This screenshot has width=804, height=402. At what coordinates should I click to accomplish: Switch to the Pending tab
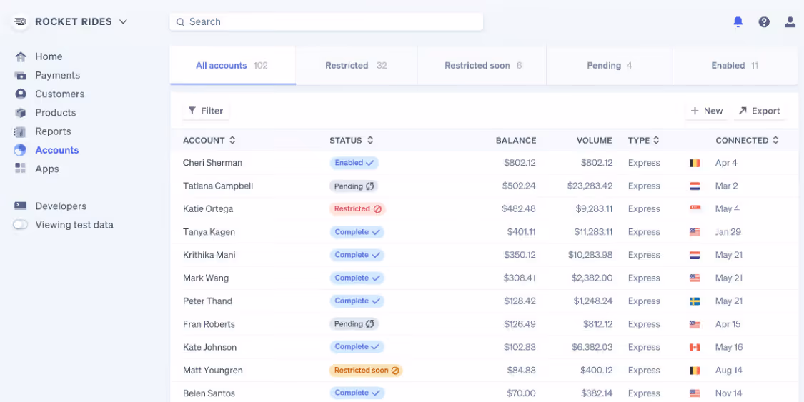tap(610, 66)
